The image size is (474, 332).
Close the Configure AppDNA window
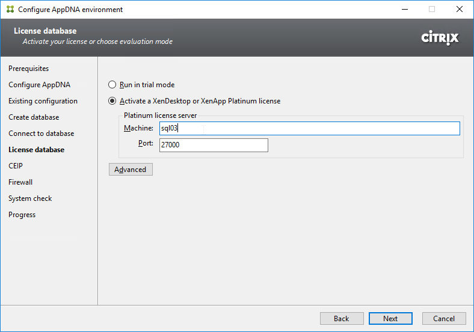point(460,10)
